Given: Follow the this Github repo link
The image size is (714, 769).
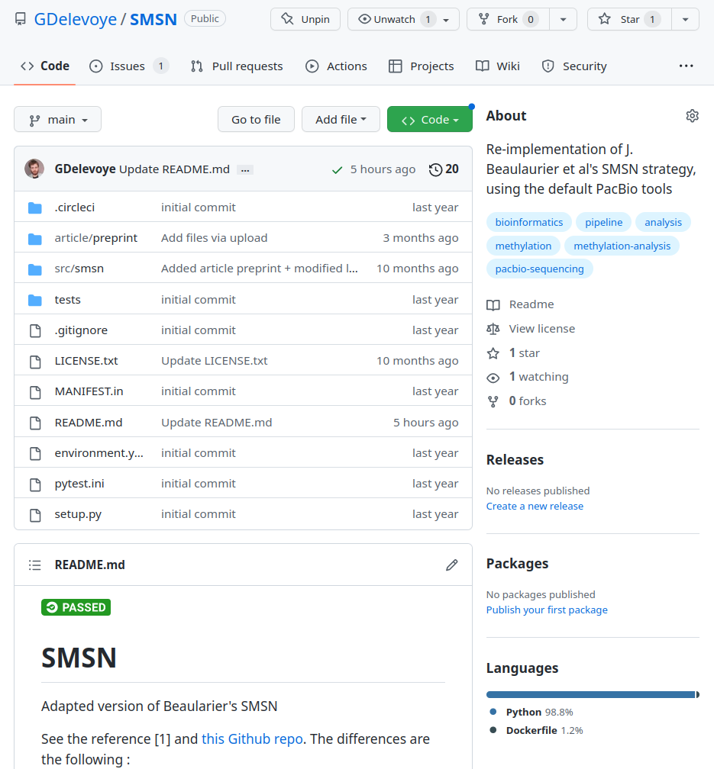Looking at the screenshot, I should 252,738.
